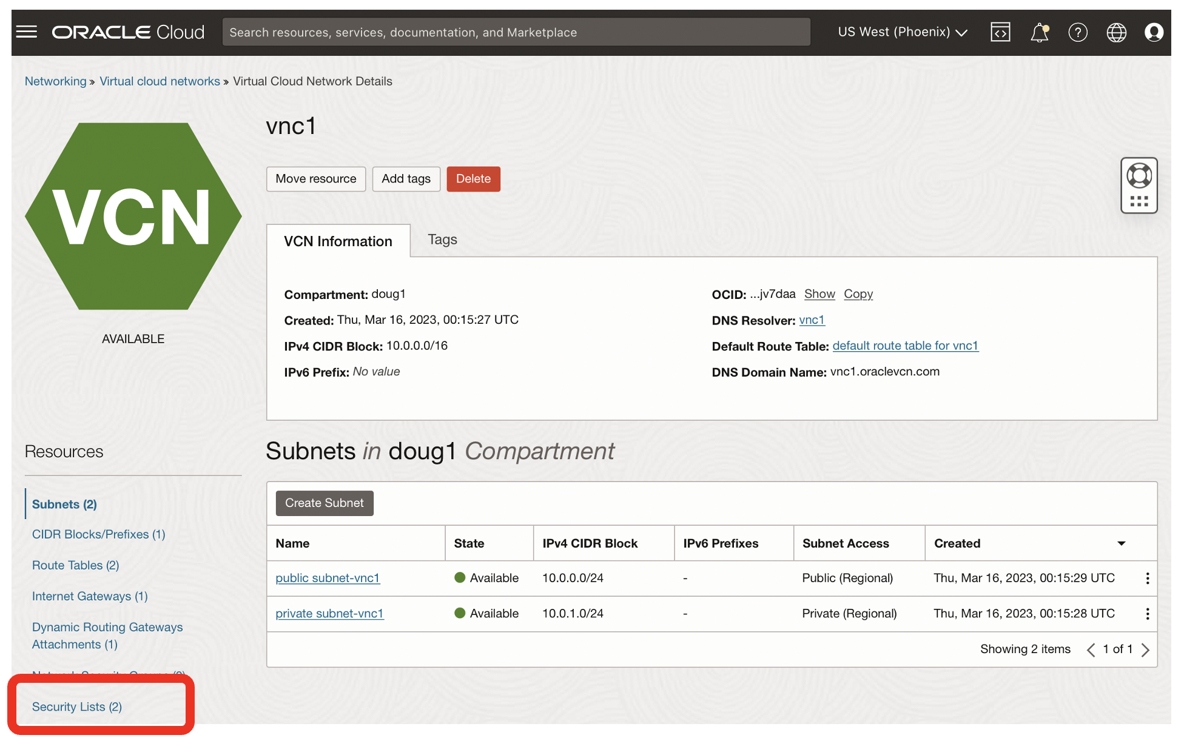The height and width of the screenshot is (752, 1184).
Task: Select Security Lists (2) in Resources
Action: [x=77, y=707]
